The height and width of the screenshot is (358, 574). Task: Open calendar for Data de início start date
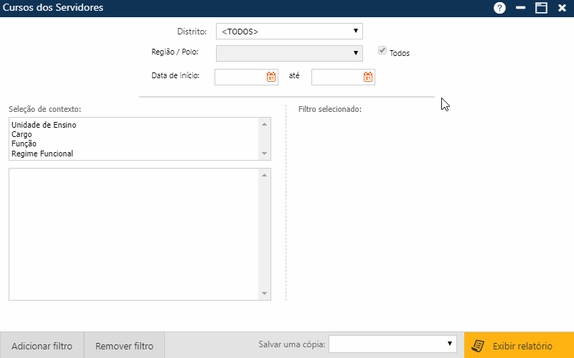pyautogui.click(x=271, y=77)
